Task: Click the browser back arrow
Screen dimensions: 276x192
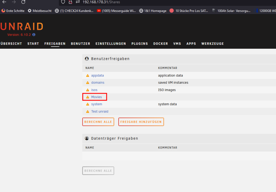Action: pyautogui.click(x=4, y=2)
